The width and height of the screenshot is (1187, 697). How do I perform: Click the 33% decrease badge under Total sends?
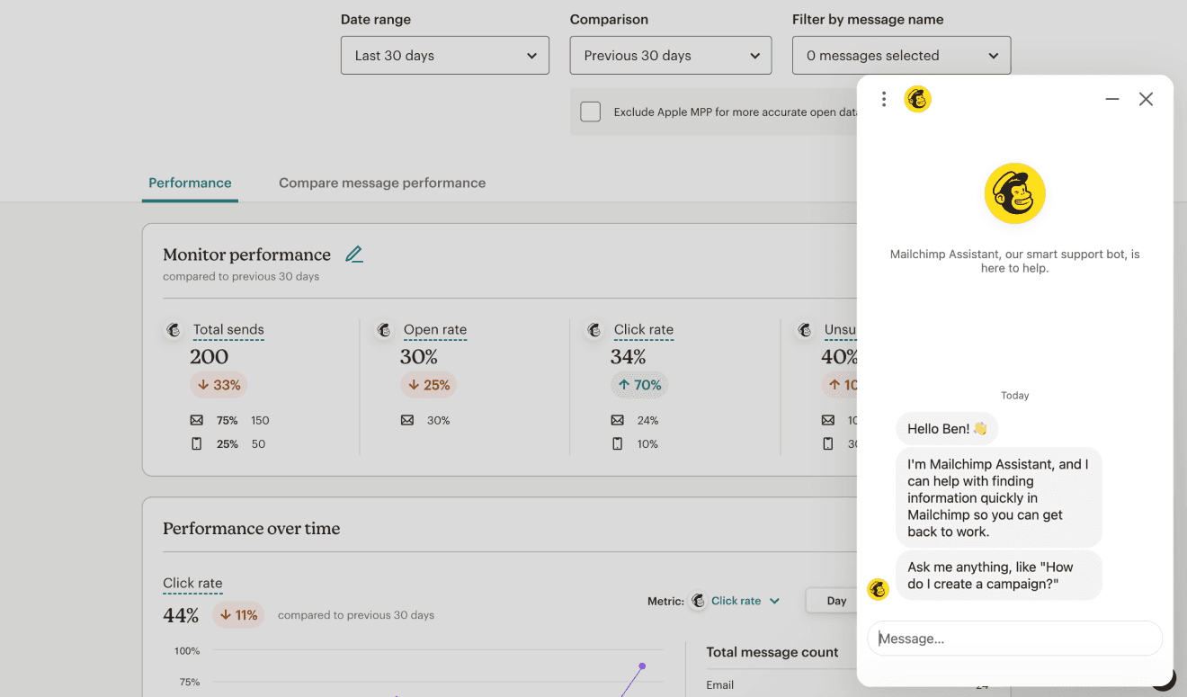(218, 384)
